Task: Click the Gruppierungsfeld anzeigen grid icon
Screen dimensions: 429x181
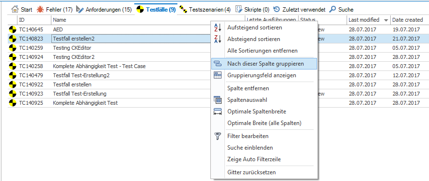Action: pos(218,75)
